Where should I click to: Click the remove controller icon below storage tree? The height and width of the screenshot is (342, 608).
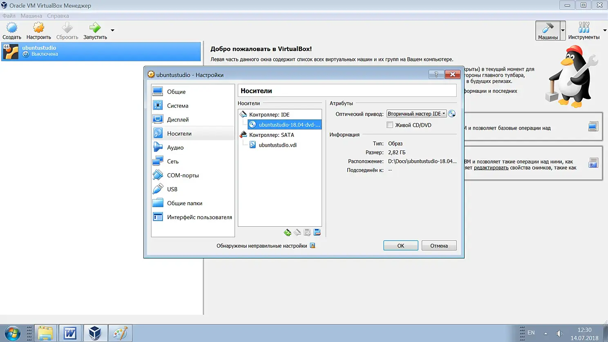(x=297, y=232)
